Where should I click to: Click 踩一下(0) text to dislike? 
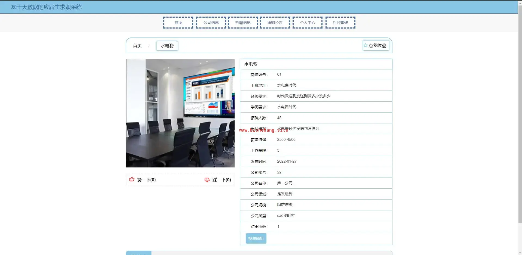[x=222, y=180]
